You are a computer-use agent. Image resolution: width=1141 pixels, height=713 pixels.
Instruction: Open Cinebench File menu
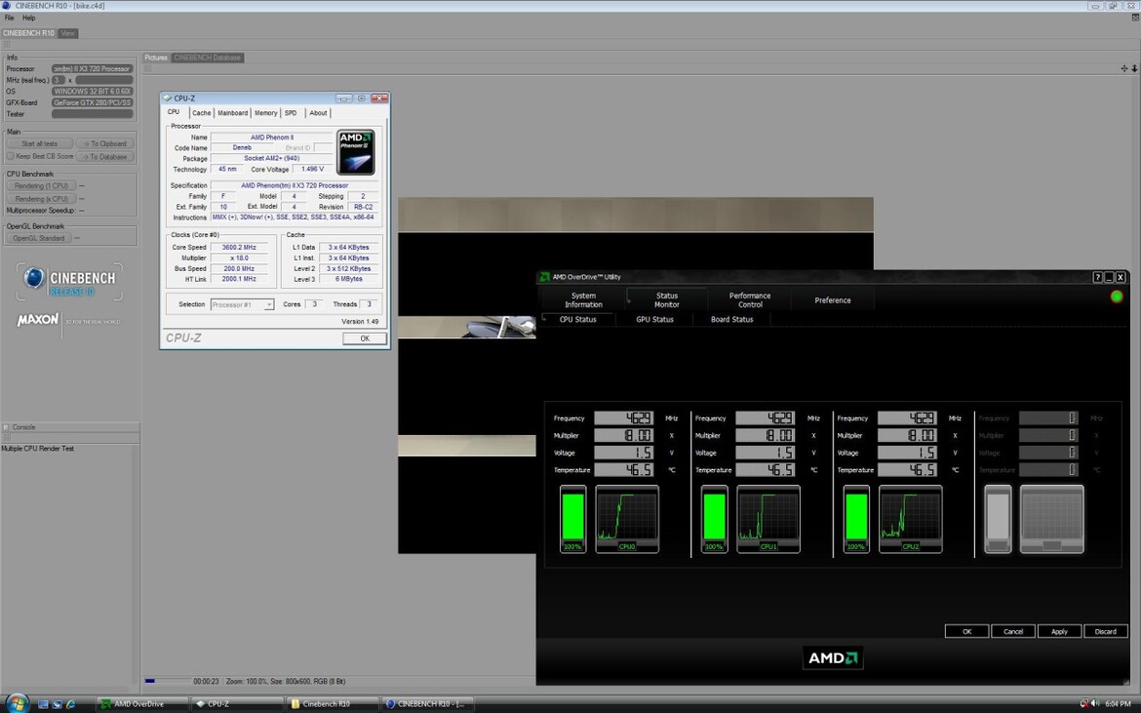click(10, 18)
